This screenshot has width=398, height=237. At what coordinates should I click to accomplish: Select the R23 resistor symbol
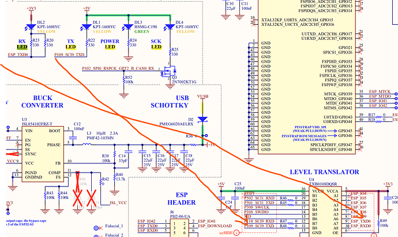tap(31, 43)
